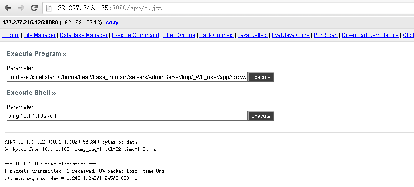This screenshot has width=414, height=187.
Task: Open Execute Command page
Action: pos(135,35)
